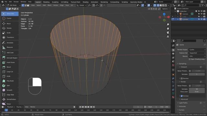The width and height of the screenshot is (207, 116).
Task: Open the Options dropdown in viewport
Action: coord(166,9)
